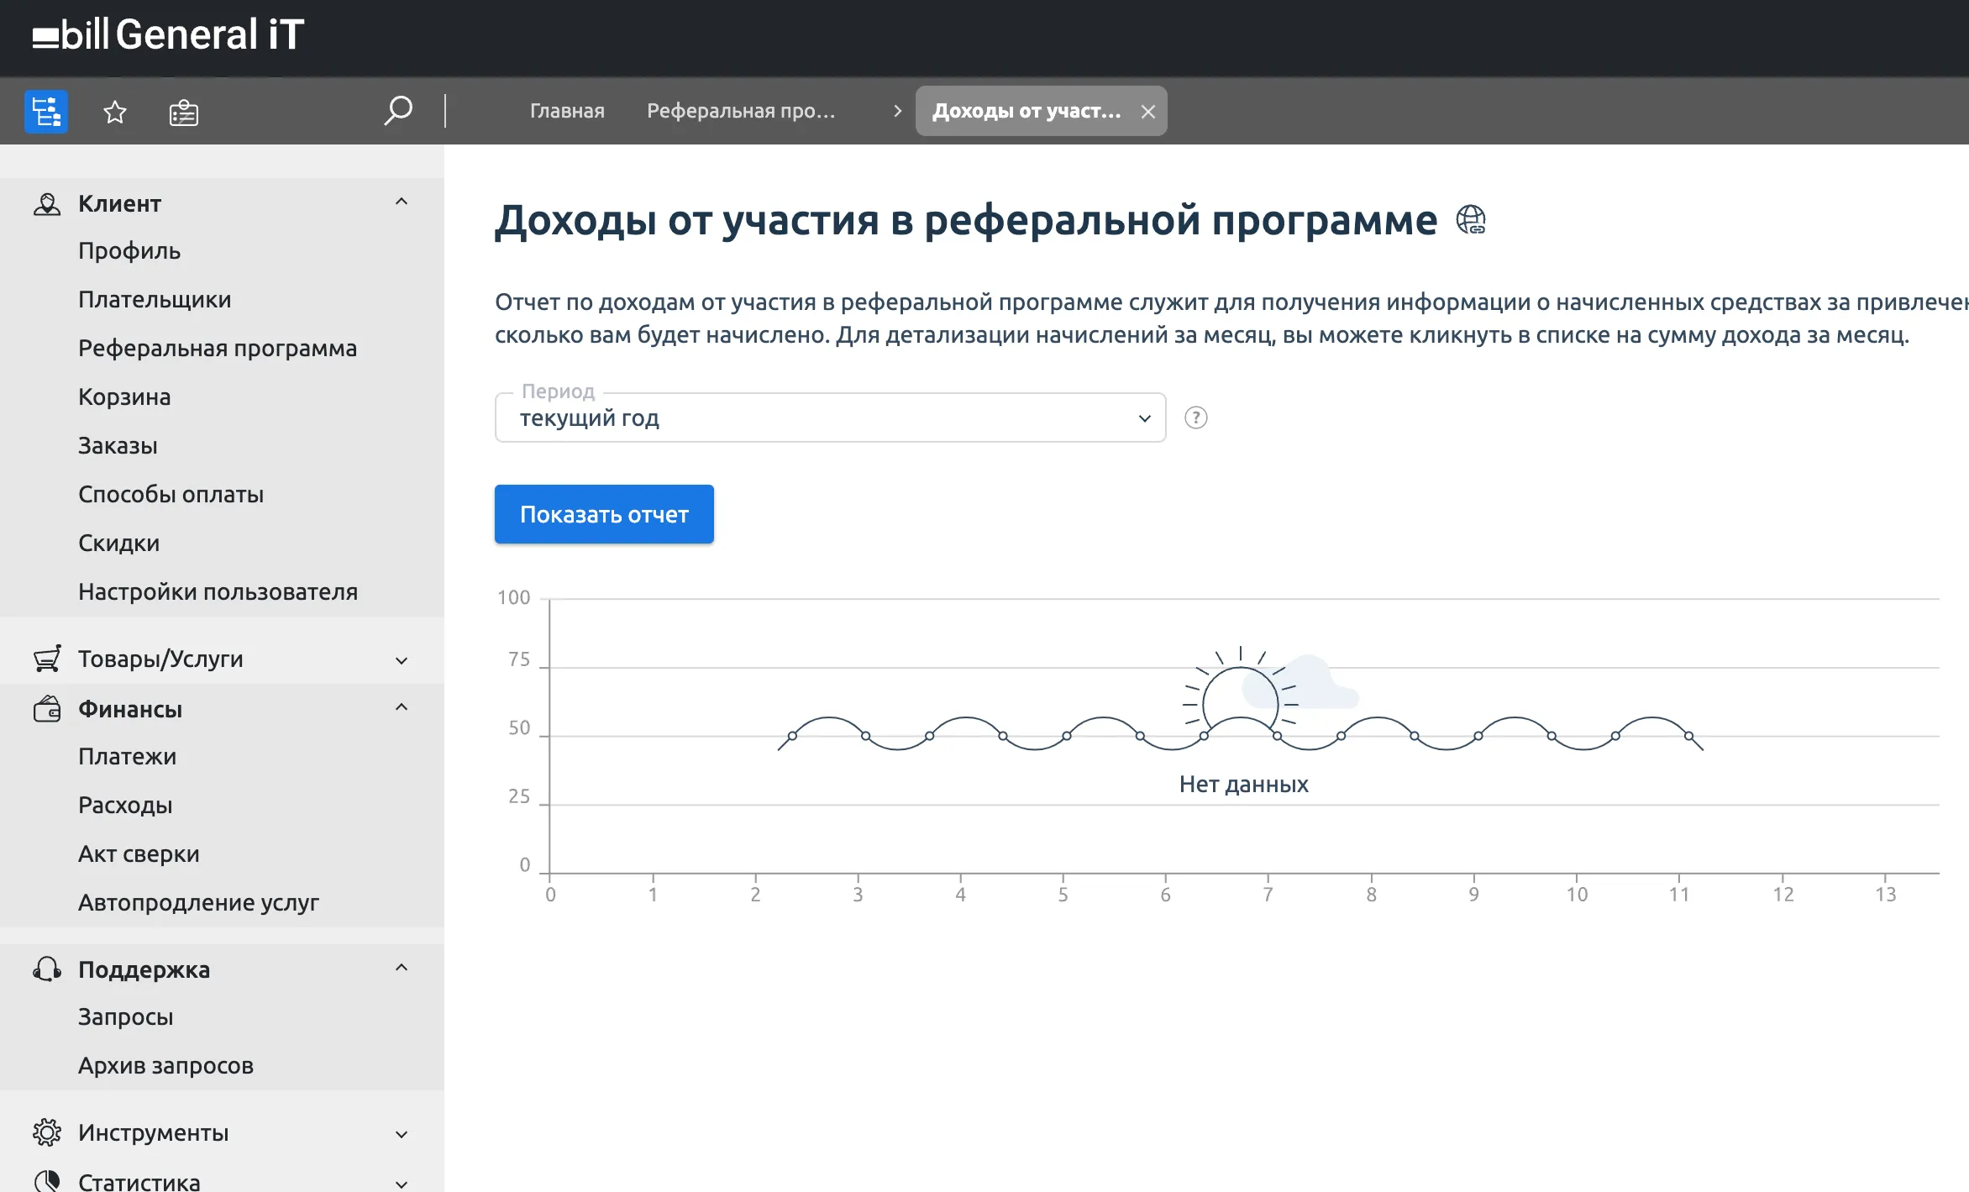Open Архив запросов under Поддержка
1969x1192 pixels.
[165, 1065]
